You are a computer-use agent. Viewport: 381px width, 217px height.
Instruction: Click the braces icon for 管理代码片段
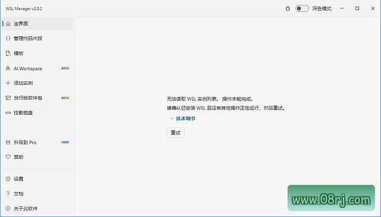point(8,39)
